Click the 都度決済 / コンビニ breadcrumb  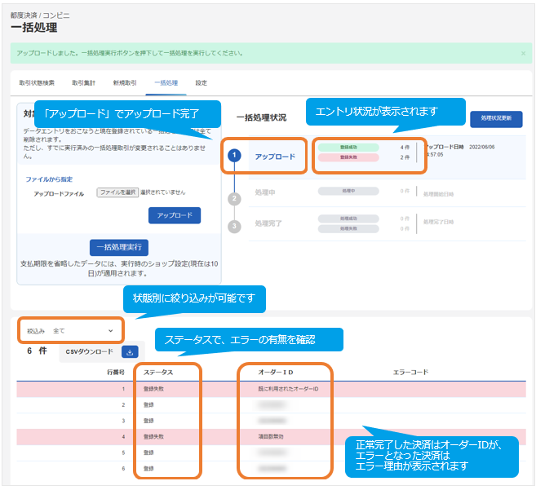[40, 15]
